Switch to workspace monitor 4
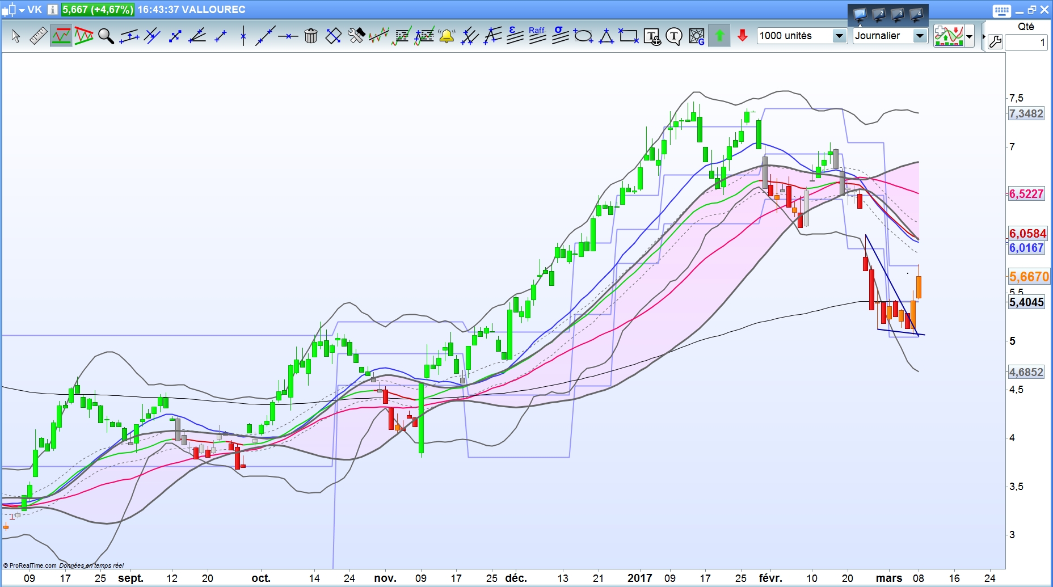The height and width of the screenshot is (587, 1053). coord(916,14)
